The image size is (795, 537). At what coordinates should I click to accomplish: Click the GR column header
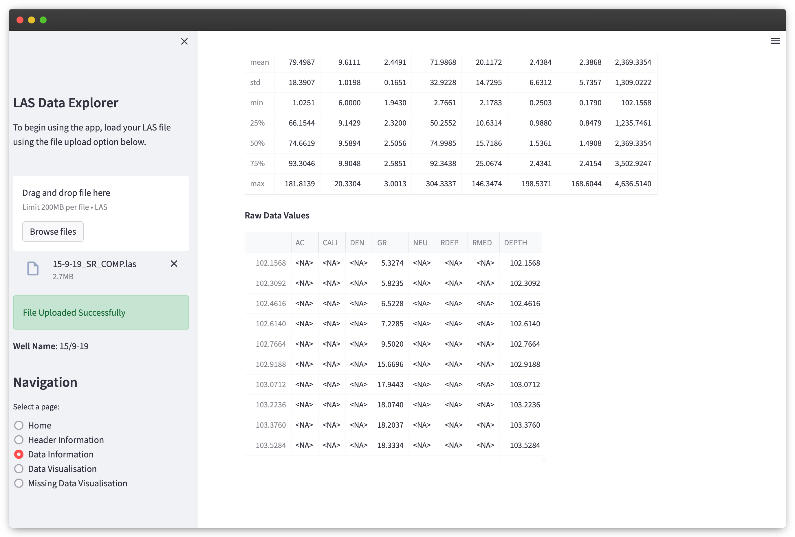[382, 243]
